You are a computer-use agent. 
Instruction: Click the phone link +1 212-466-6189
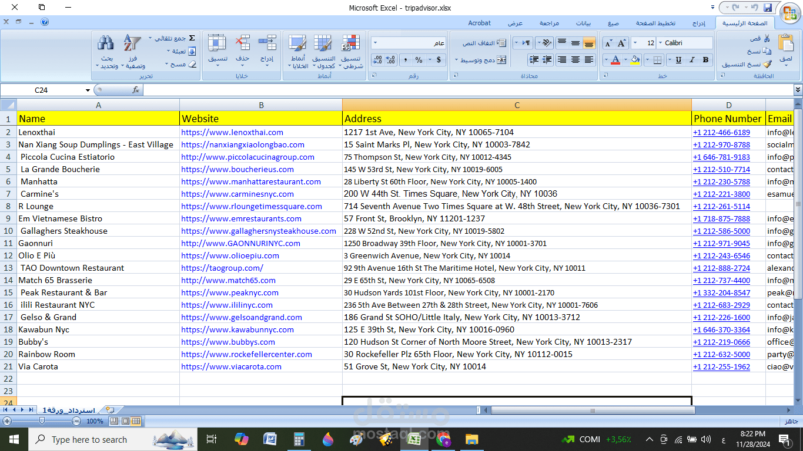721,132
